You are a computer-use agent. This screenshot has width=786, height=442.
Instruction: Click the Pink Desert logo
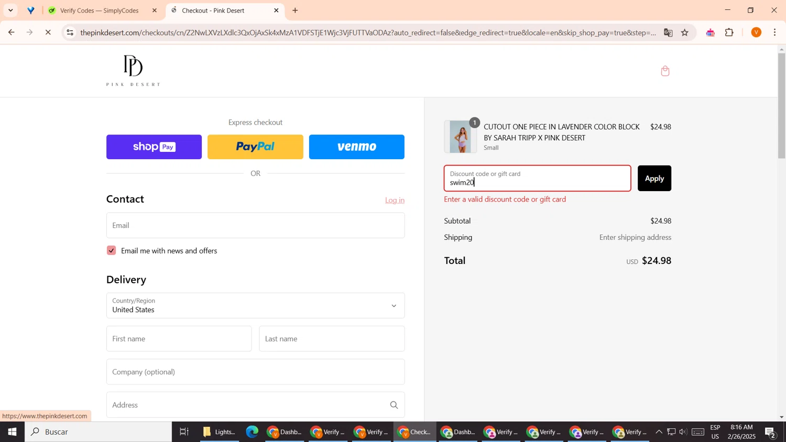[133, 71]
